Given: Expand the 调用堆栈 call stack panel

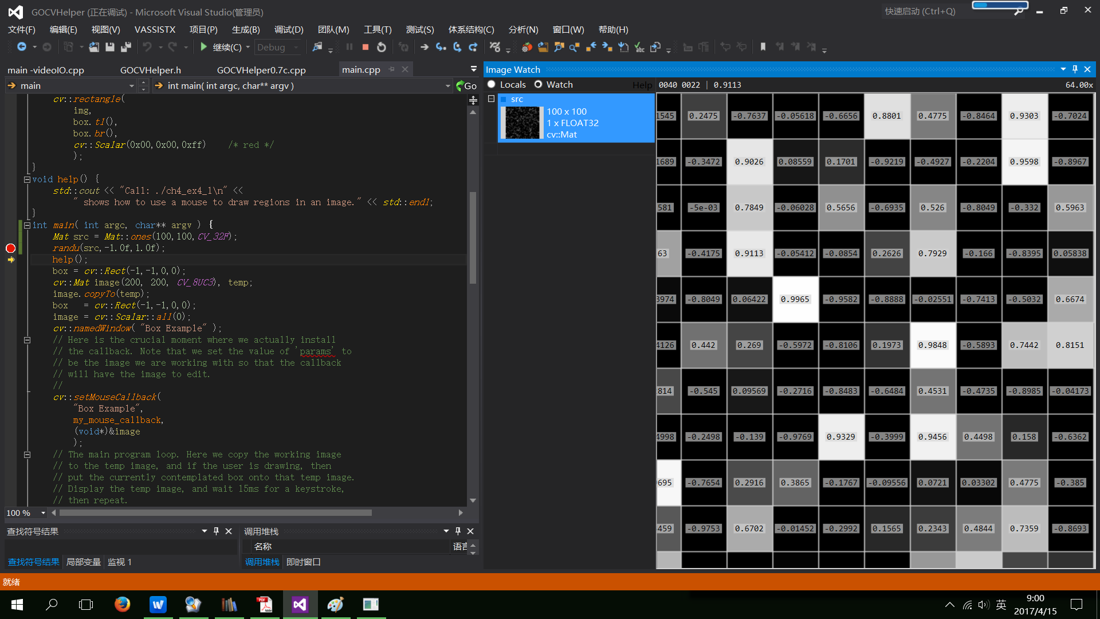Looking at the screenshot, I should (444, 531).
